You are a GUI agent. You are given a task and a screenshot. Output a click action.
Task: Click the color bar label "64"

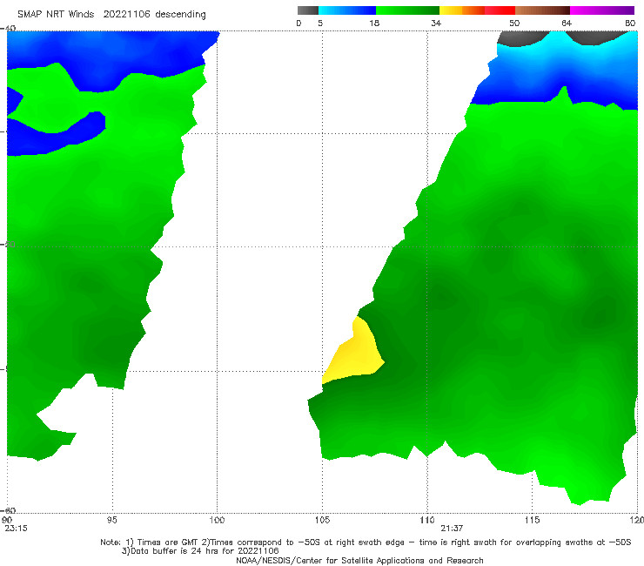pyautogui.click(x=567, y=24)
